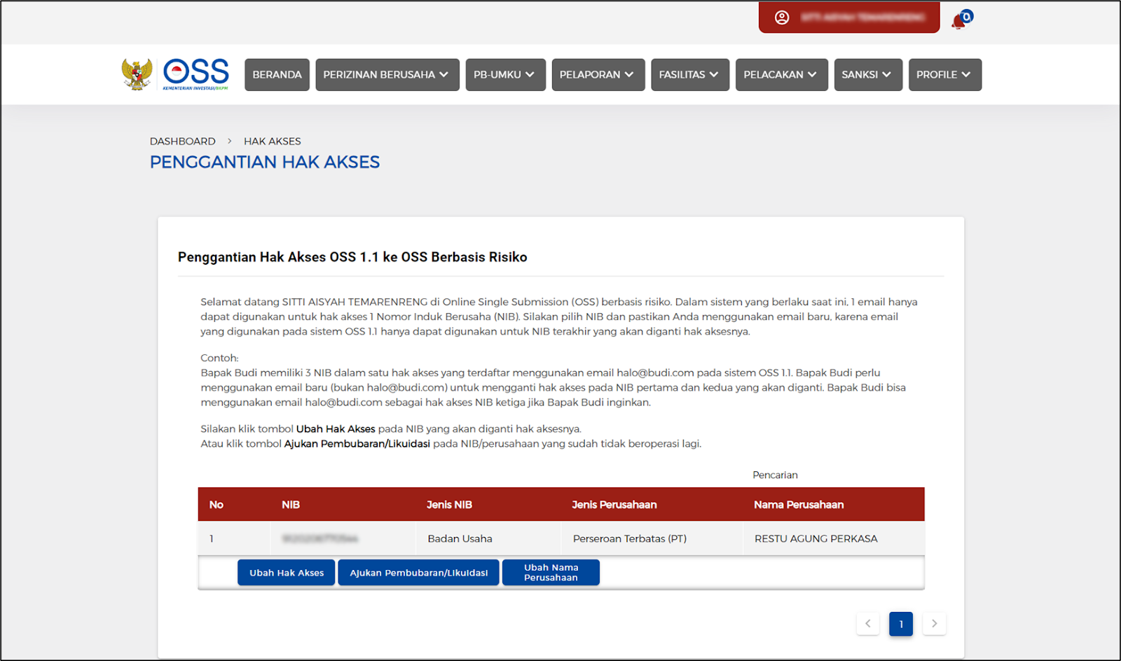Select page 1 in pagination
The height and width of the screenshot is (661, 1121).
pos(901,623)
